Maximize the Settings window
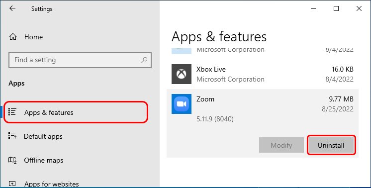 pos(336,9)
